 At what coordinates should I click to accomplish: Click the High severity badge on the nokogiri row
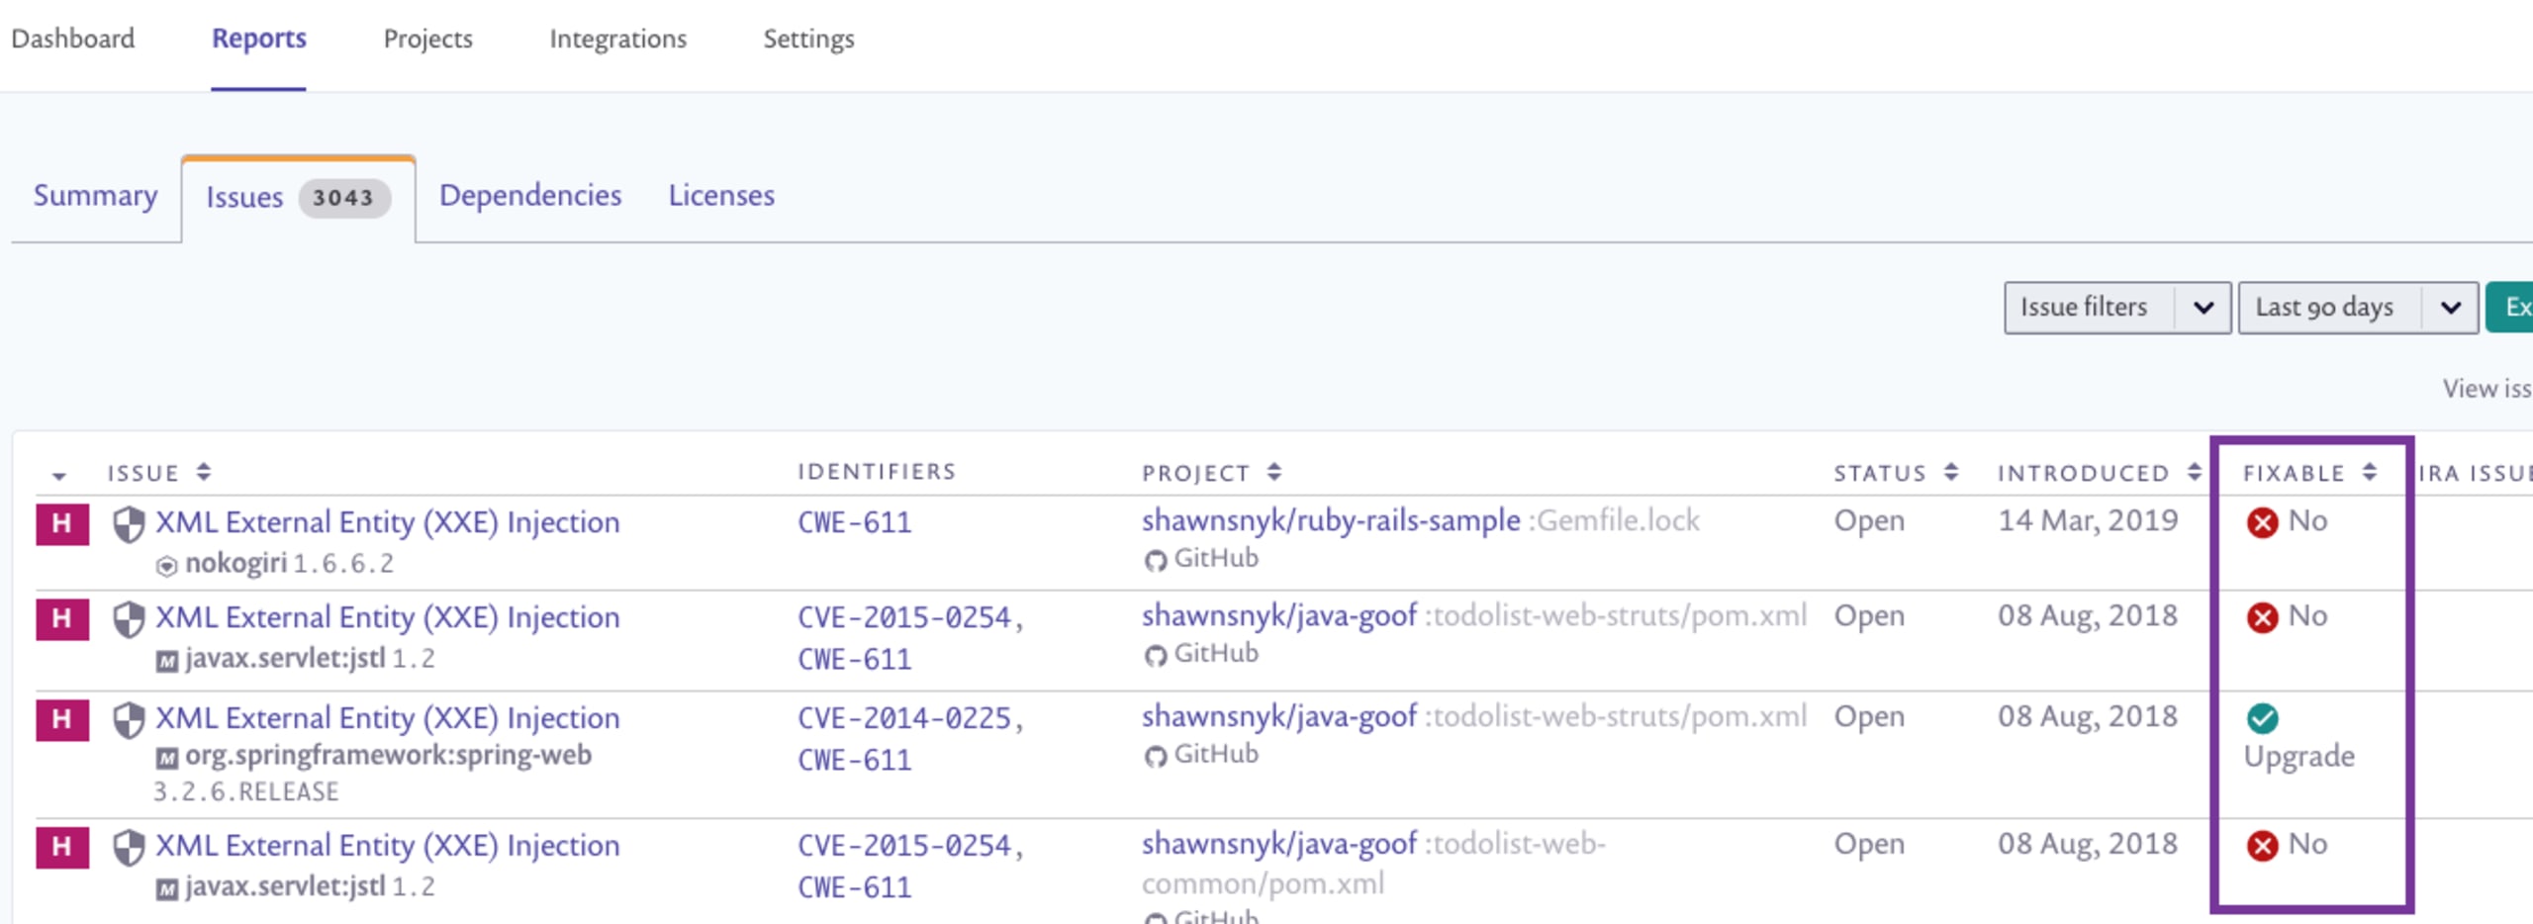61,523
